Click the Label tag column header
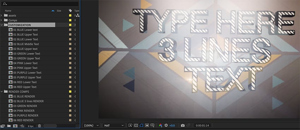 coord(70,11)
